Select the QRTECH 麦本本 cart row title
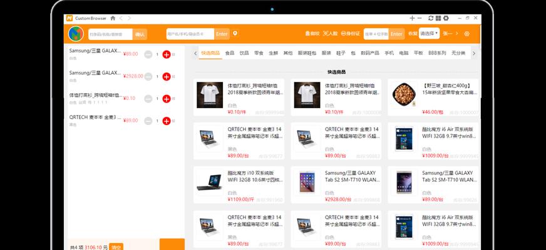The width and height of the screenshot is (546, 250). [95, 117]
